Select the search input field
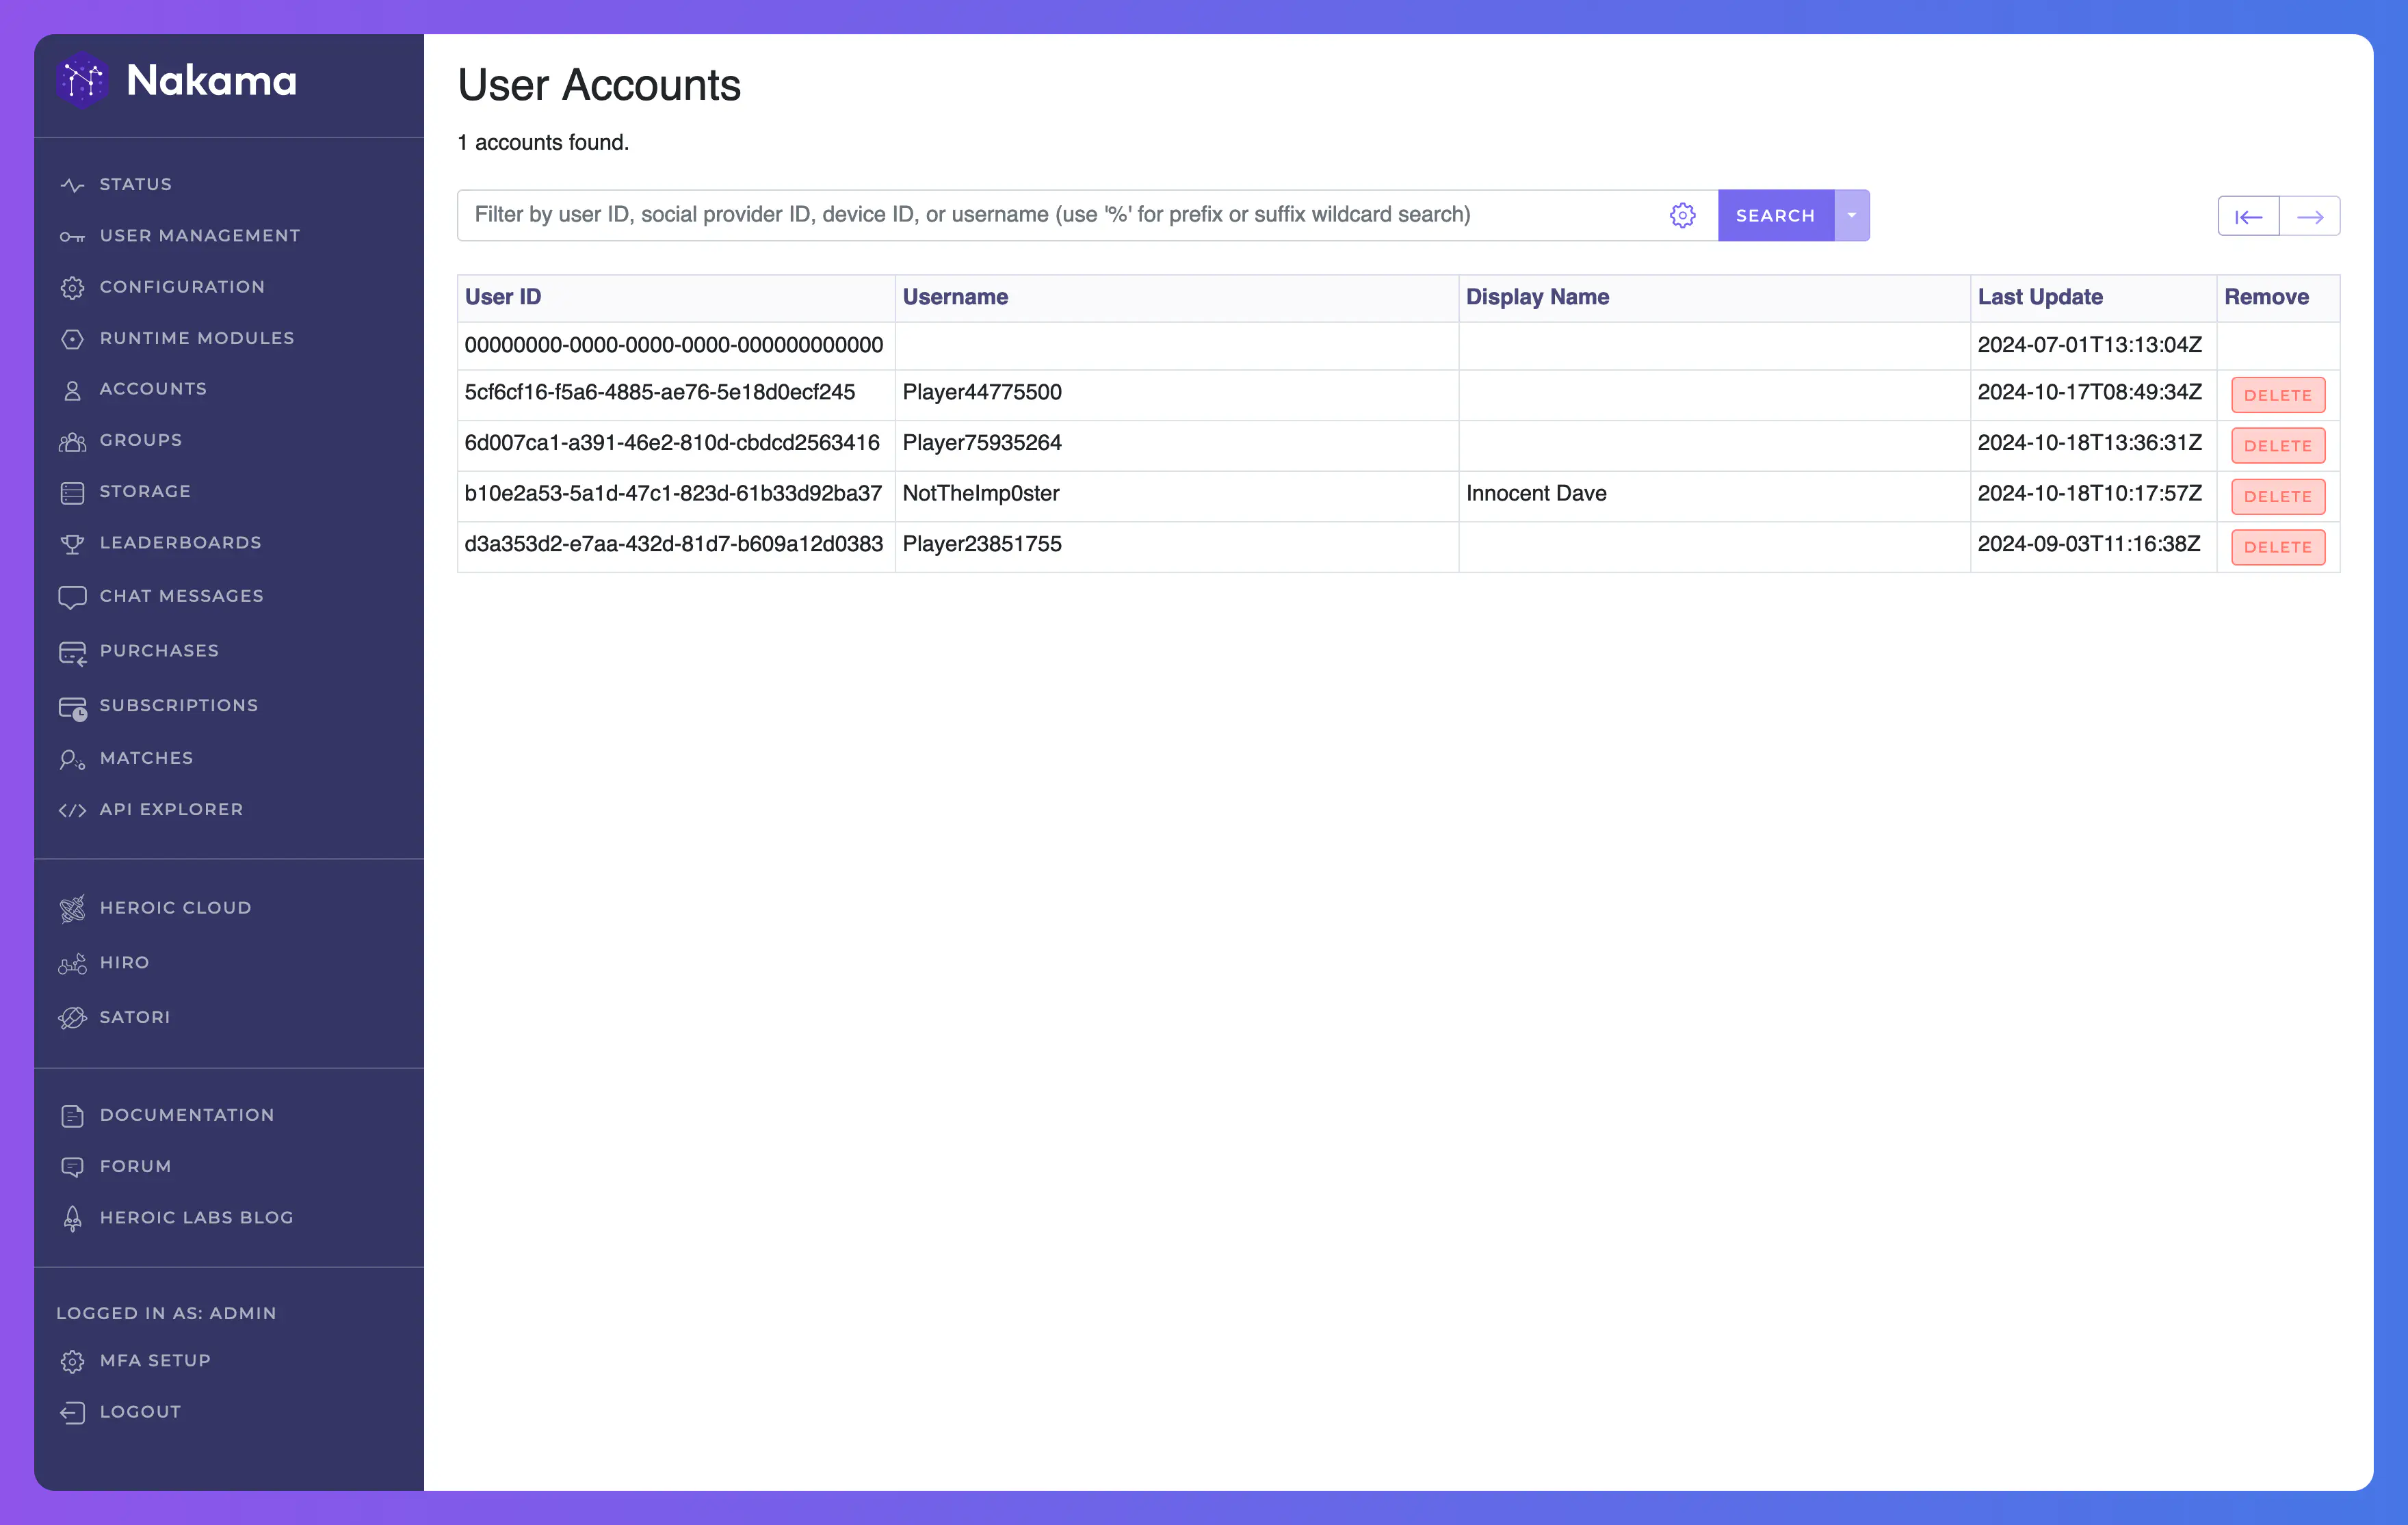This screenshot has width=2408, height=1525. click(1060, 214)
